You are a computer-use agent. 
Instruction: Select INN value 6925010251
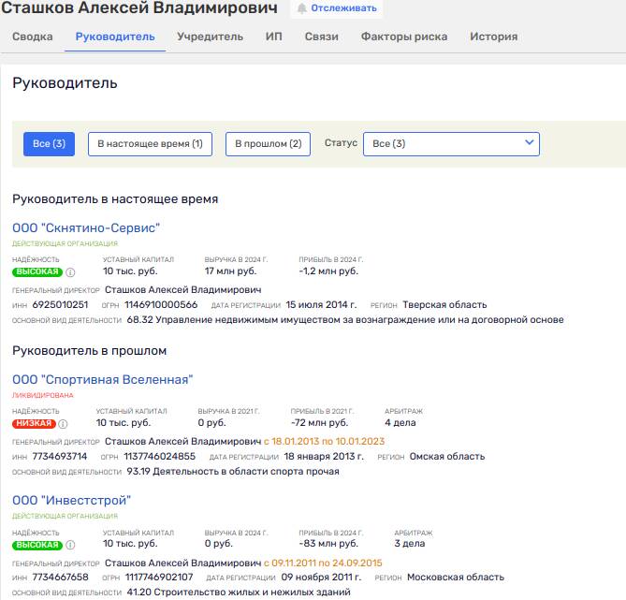pyautogui.click(x=60, y=305)
